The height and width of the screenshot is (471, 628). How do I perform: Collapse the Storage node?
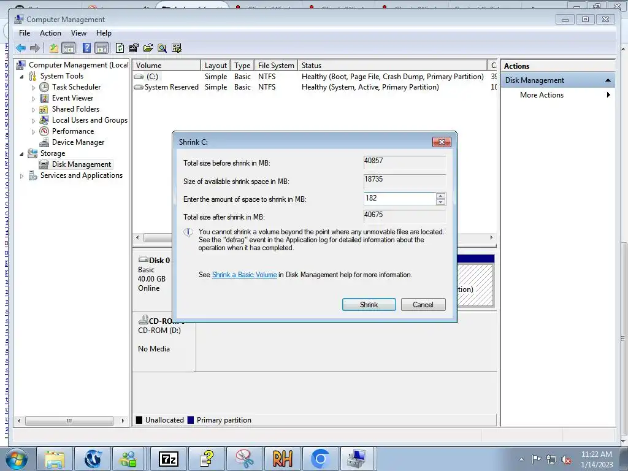coord(21,153)
